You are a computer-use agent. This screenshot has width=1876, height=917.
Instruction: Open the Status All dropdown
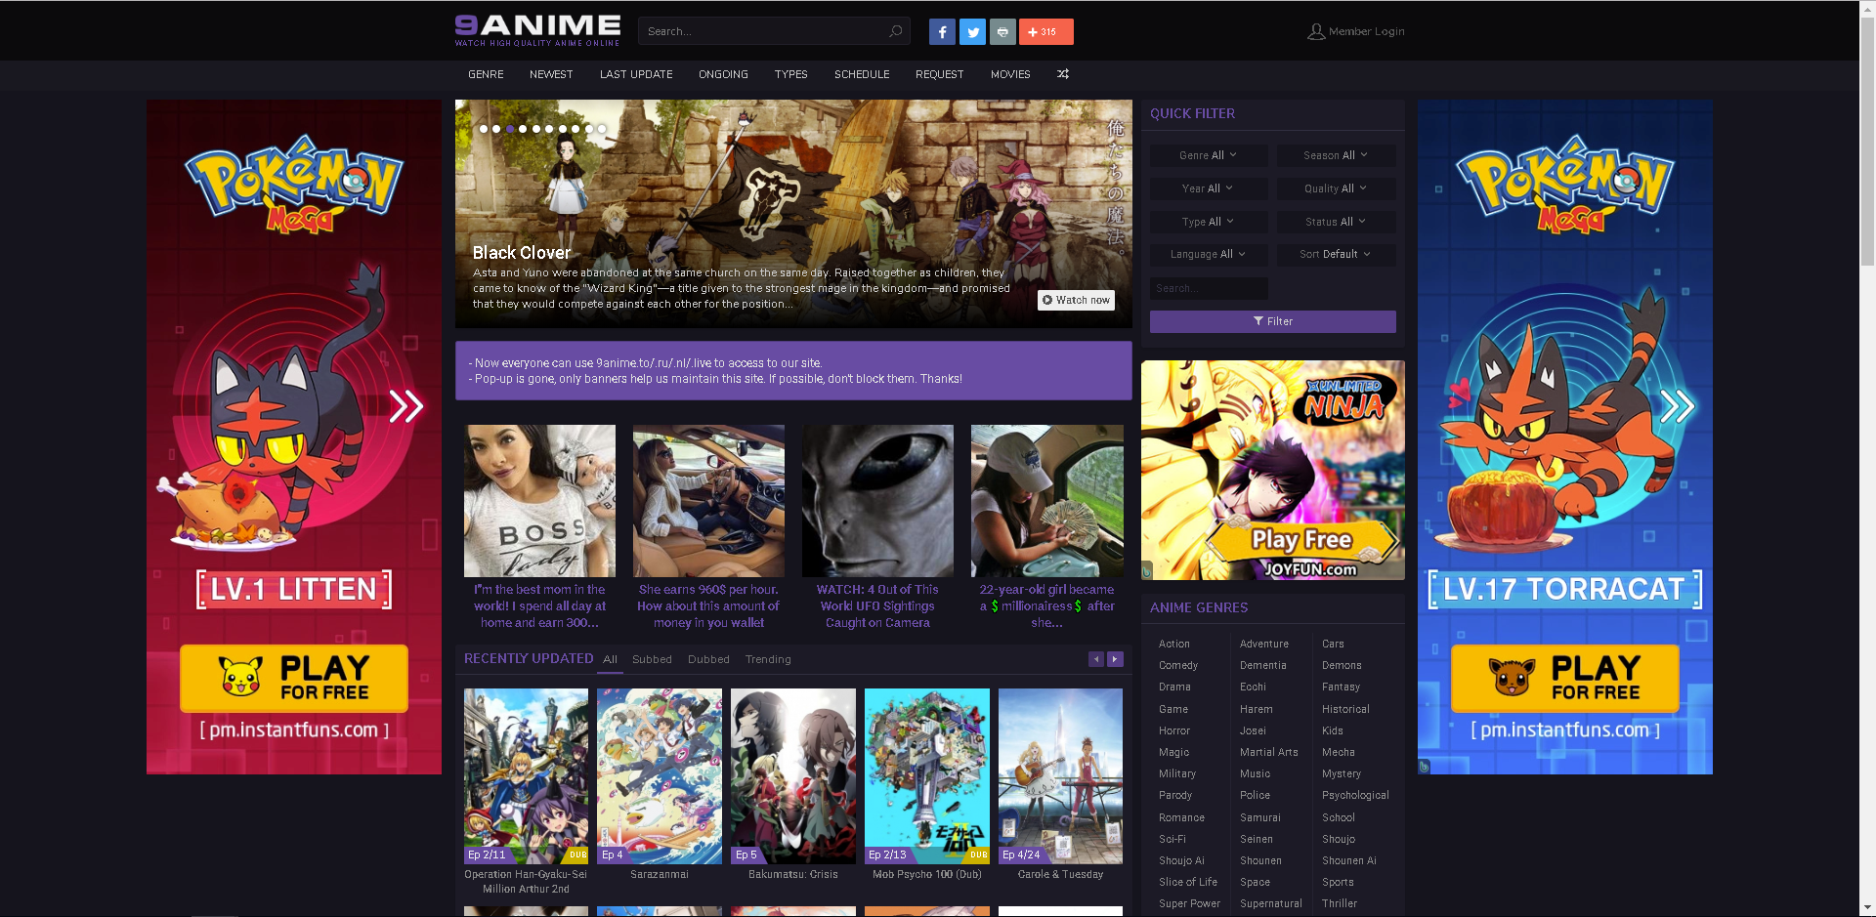click(x=1336, y=222)
